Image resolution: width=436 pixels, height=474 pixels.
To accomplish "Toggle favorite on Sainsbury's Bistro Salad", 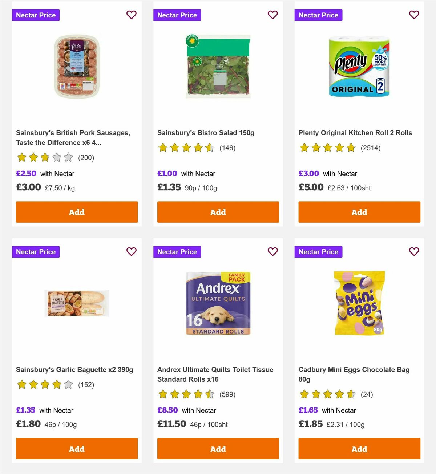I will point(272,15).
